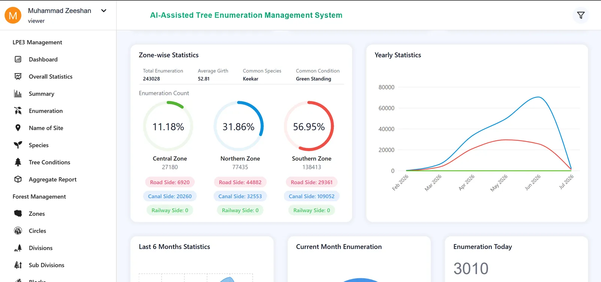Click the 'Green Standing' condition value
The image size is (601, 282).
coord(314,79)
